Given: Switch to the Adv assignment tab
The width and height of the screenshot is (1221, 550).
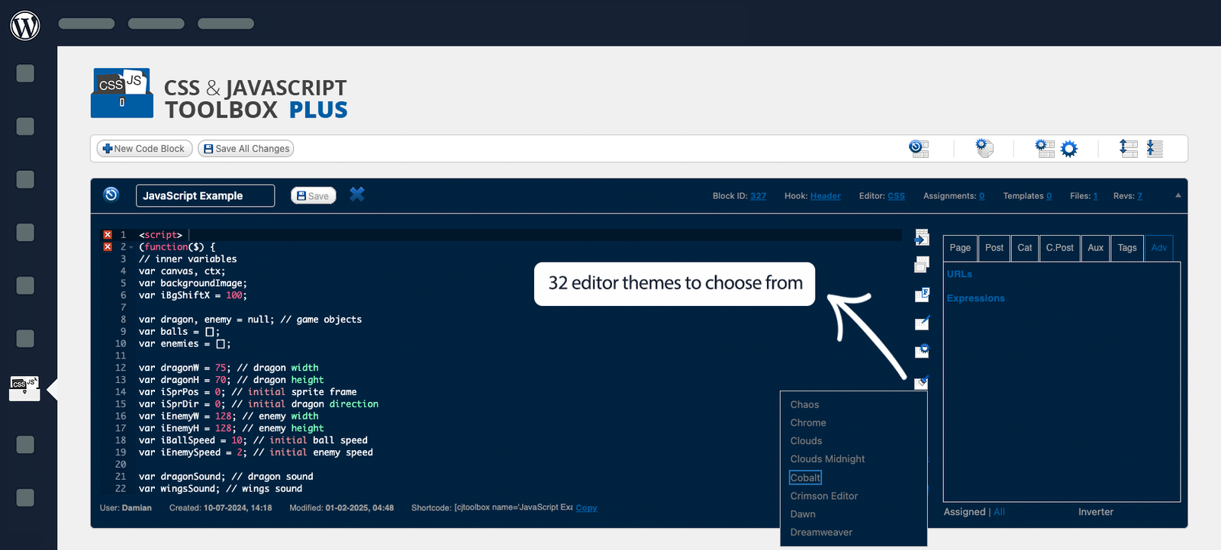Looking at the screenshot, I should pos(1158,248).
